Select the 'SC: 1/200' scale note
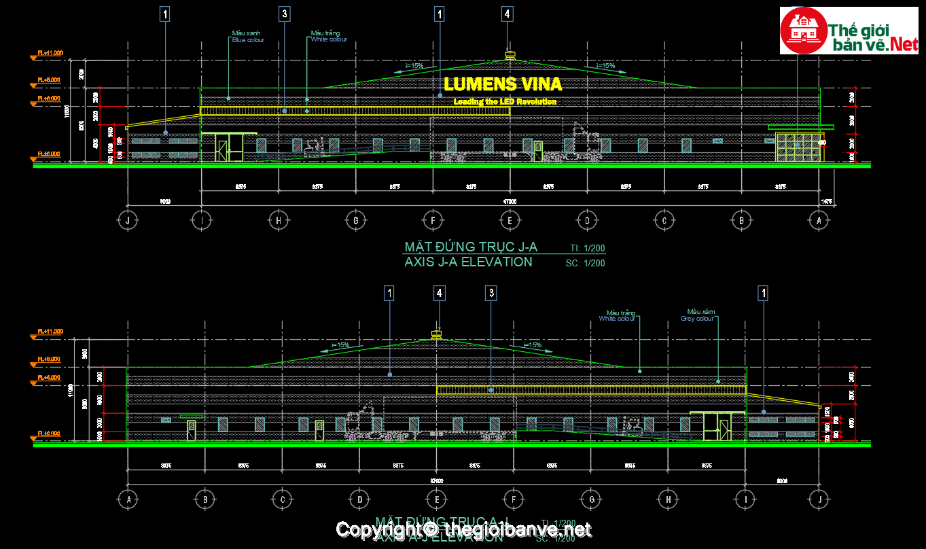Image resolution: width=926 pixels, height=549 pixels. pos(585,264)
